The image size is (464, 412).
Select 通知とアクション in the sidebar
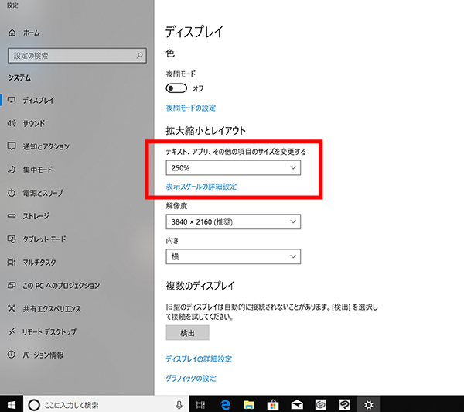[46, 146]
